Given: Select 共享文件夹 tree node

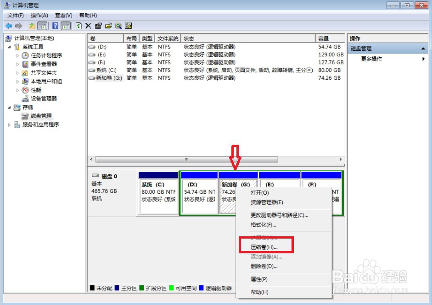Looking at the screenshot, I should coord(44,73).
